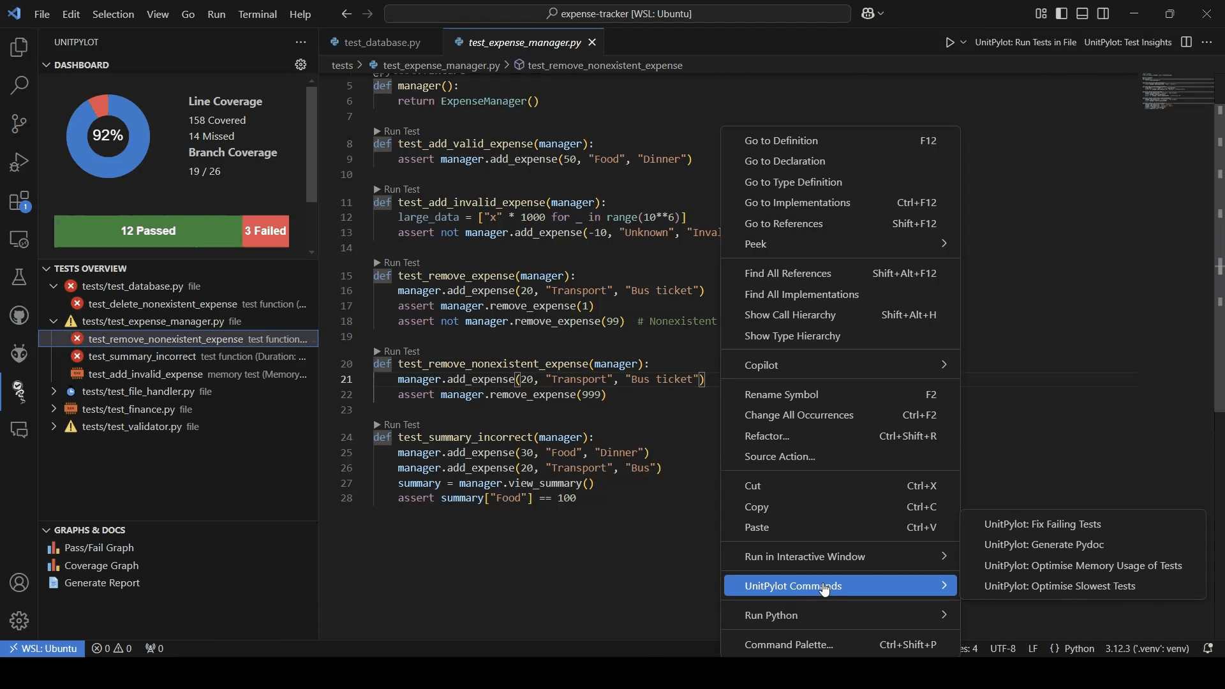Toggle the primary sidebar layout button
The height and width of the screenshot is (689, 1225).
click(1062, 13)
